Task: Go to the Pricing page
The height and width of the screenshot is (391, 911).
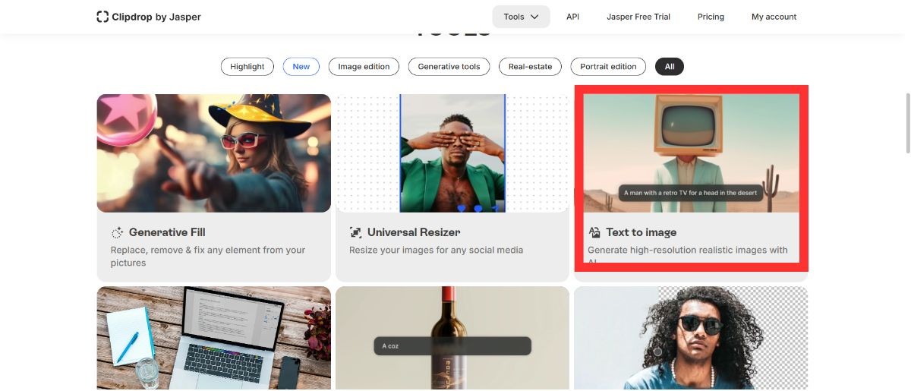Action: pyautogui.click(x=711, y=17)
